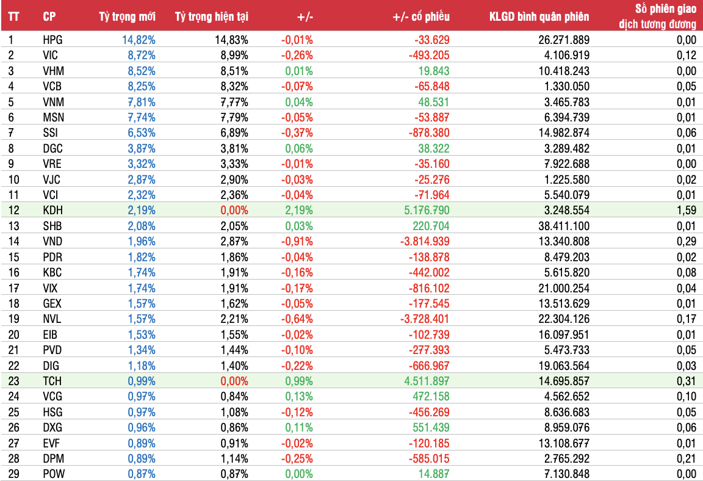Click the share change value 14.887

[433, 474]
